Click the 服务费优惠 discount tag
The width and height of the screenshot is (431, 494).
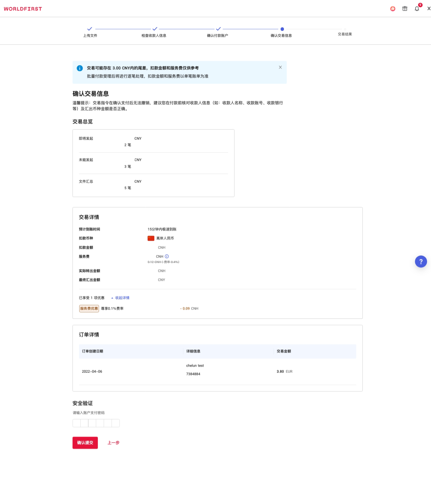[x=89, y=309]
